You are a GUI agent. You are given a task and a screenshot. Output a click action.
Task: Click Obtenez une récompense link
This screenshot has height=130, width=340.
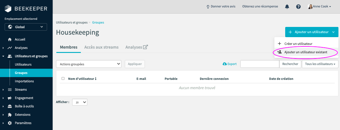[x=260, y=6]
